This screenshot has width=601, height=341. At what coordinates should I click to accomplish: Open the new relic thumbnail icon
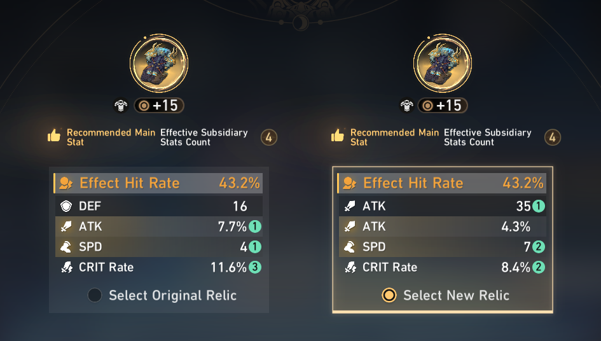442,63
